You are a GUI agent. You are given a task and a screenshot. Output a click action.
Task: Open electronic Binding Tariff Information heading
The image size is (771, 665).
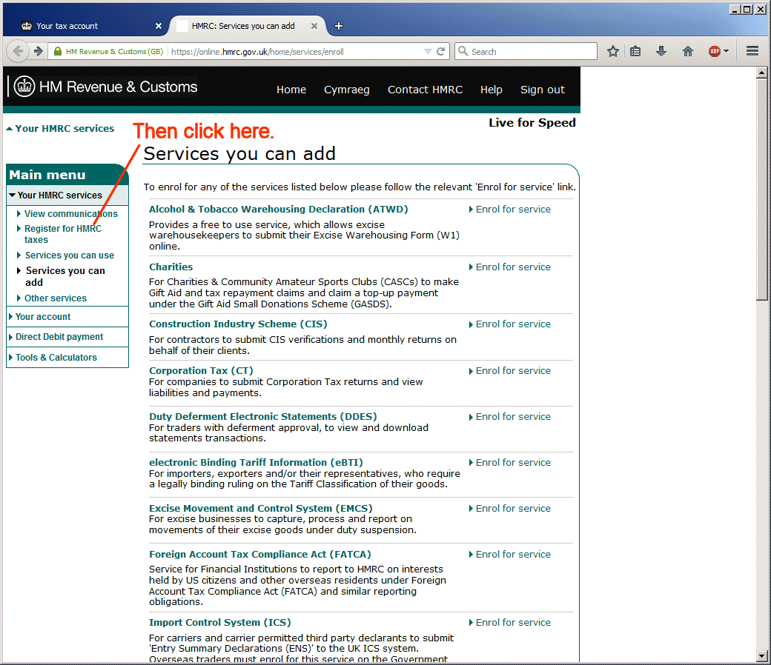click(256, 463)
